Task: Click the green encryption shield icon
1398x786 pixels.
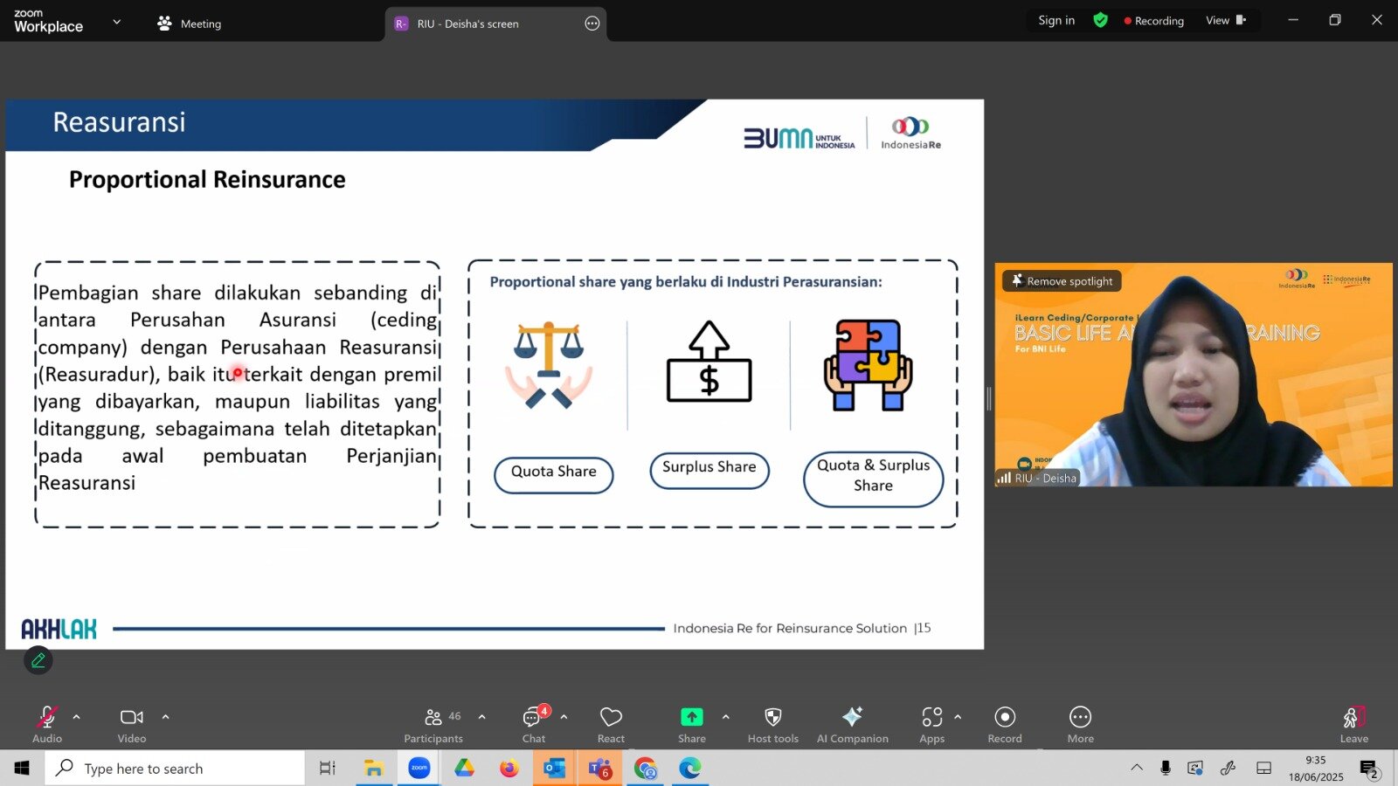Action: point(1101,20)
